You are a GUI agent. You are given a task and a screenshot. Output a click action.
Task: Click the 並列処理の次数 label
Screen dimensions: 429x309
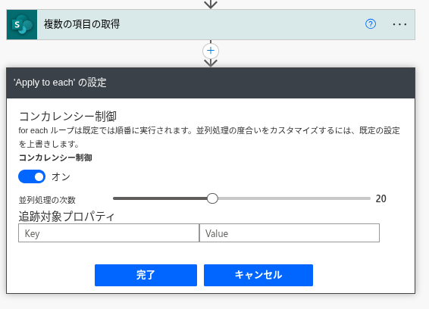tap(47, 200)
